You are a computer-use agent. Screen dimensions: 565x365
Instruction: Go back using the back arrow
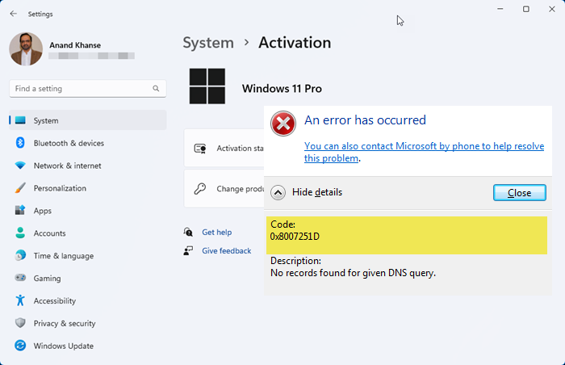[x=13, y=13]
